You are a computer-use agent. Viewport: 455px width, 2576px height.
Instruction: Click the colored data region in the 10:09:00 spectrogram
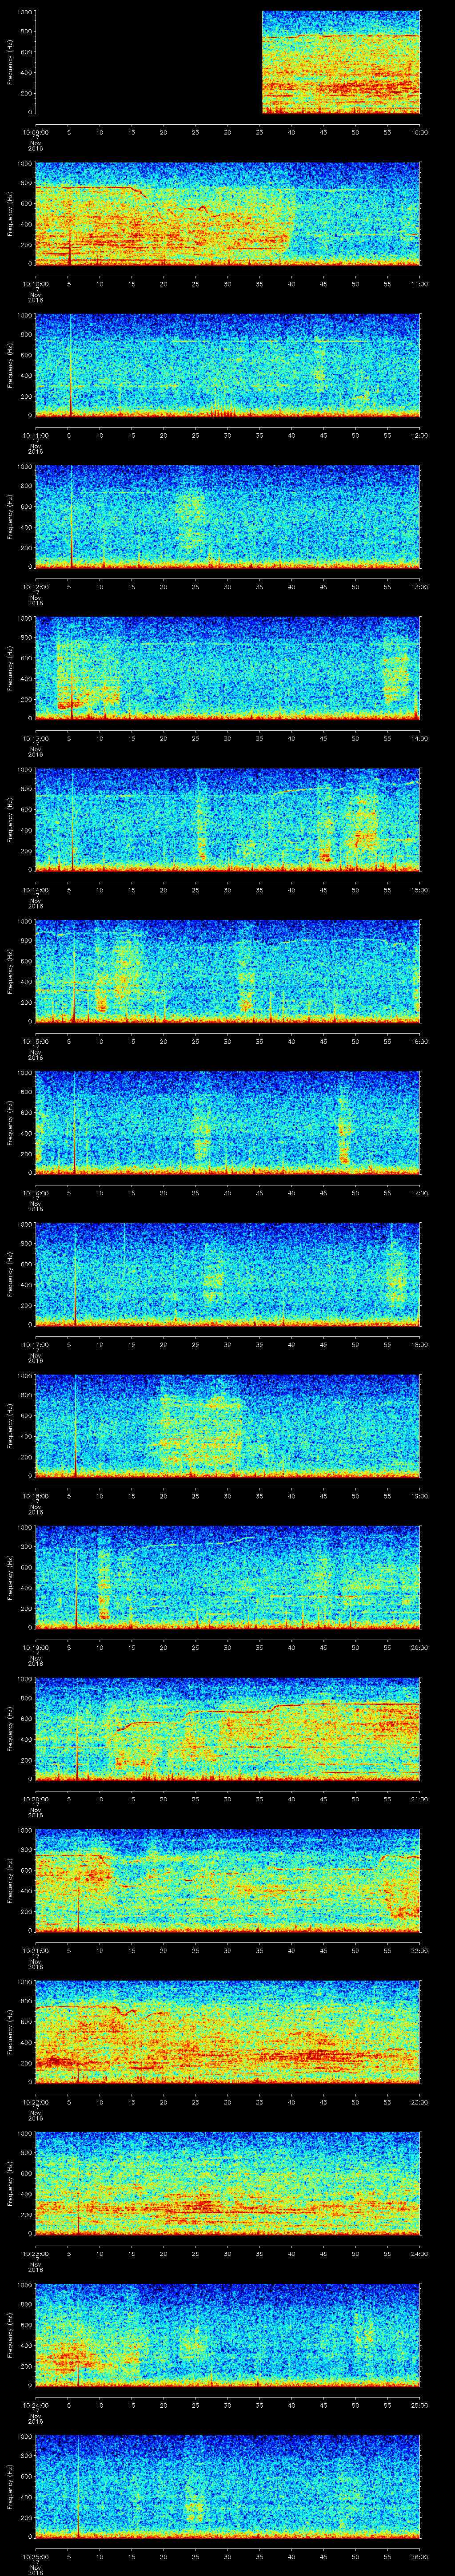click(340, 62)
